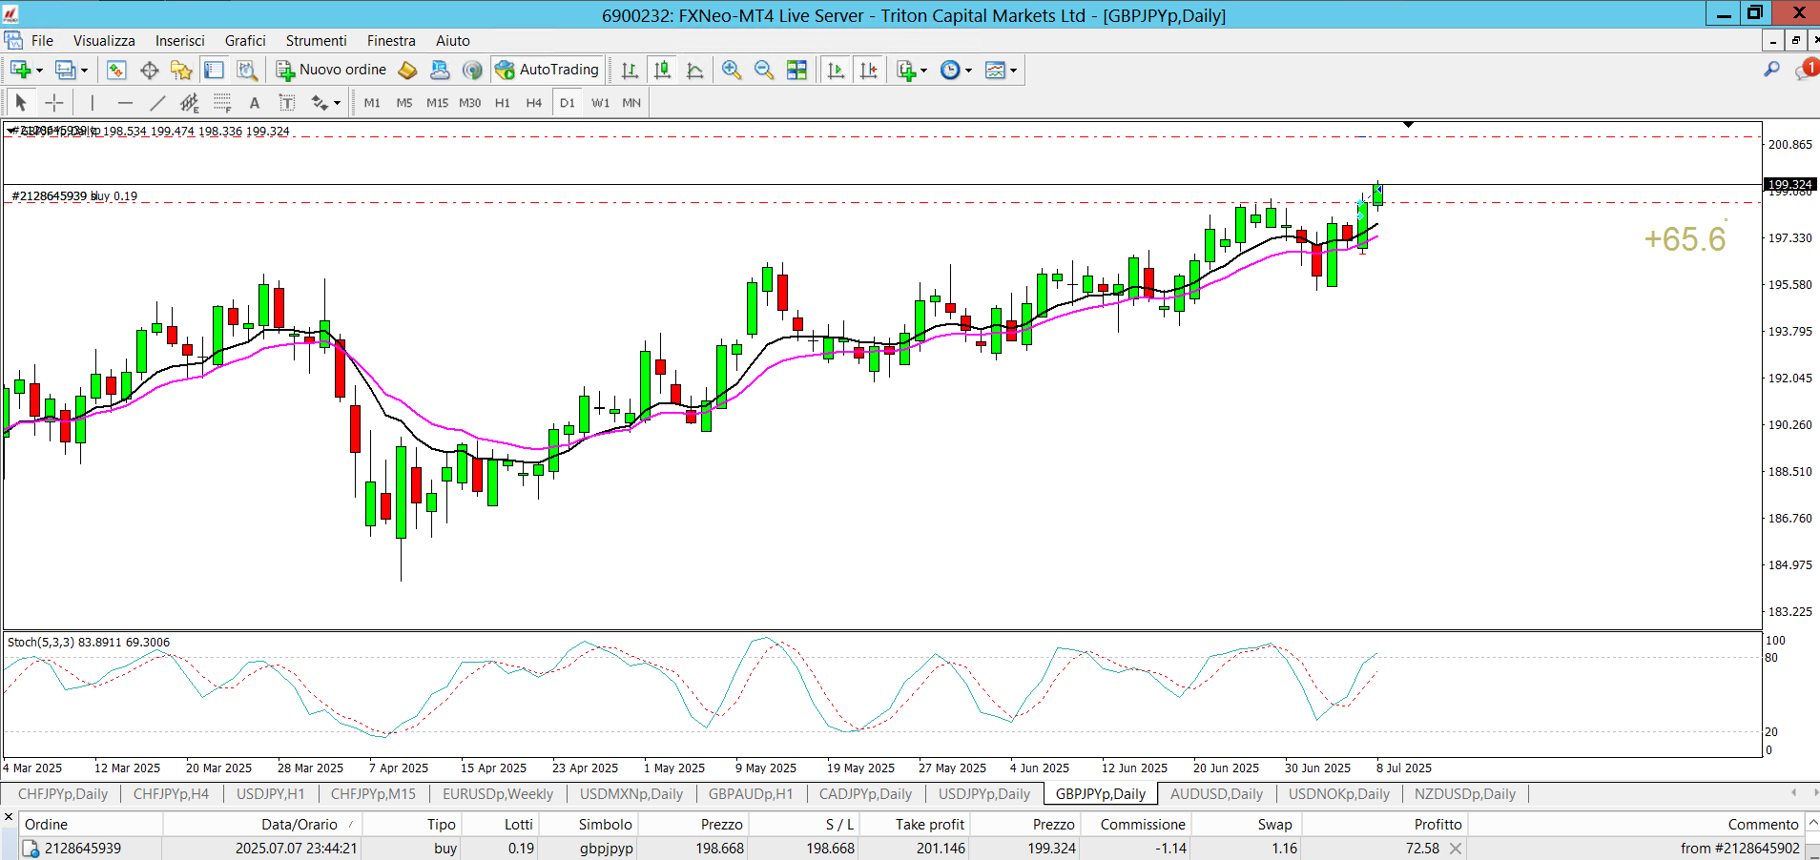Zoom in on the chart

coord(732,70)
